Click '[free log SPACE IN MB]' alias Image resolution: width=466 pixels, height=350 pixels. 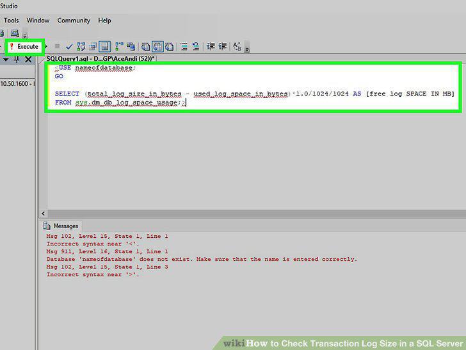tap(410, 94)
